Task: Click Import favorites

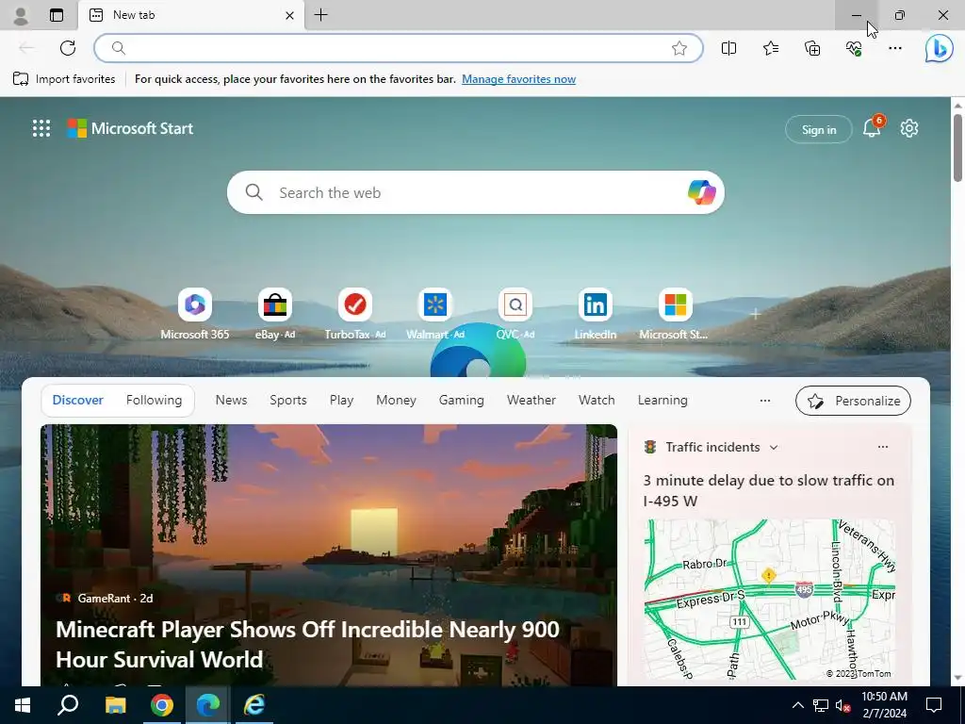Action: pyautogui.click(x=64, y=79)
